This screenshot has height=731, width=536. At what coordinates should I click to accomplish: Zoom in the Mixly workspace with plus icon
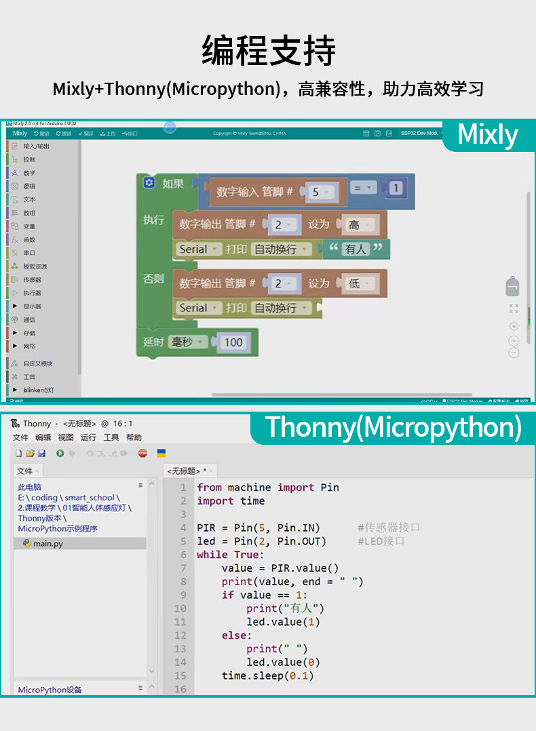pos(514,341)
